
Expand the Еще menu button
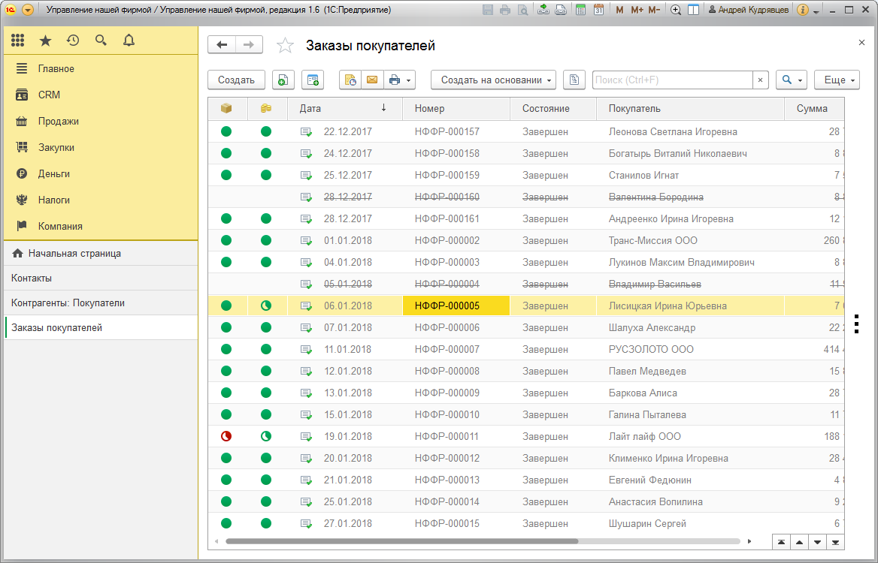837,80
